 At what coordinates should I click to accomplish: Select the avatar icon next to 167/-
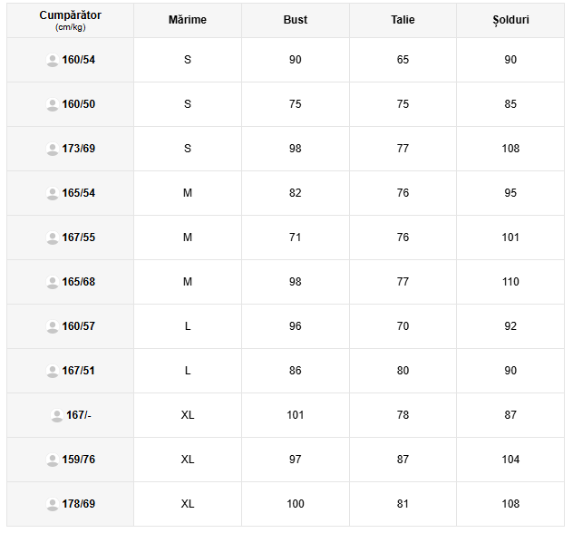pyautogui.click(x=56, y=415)
